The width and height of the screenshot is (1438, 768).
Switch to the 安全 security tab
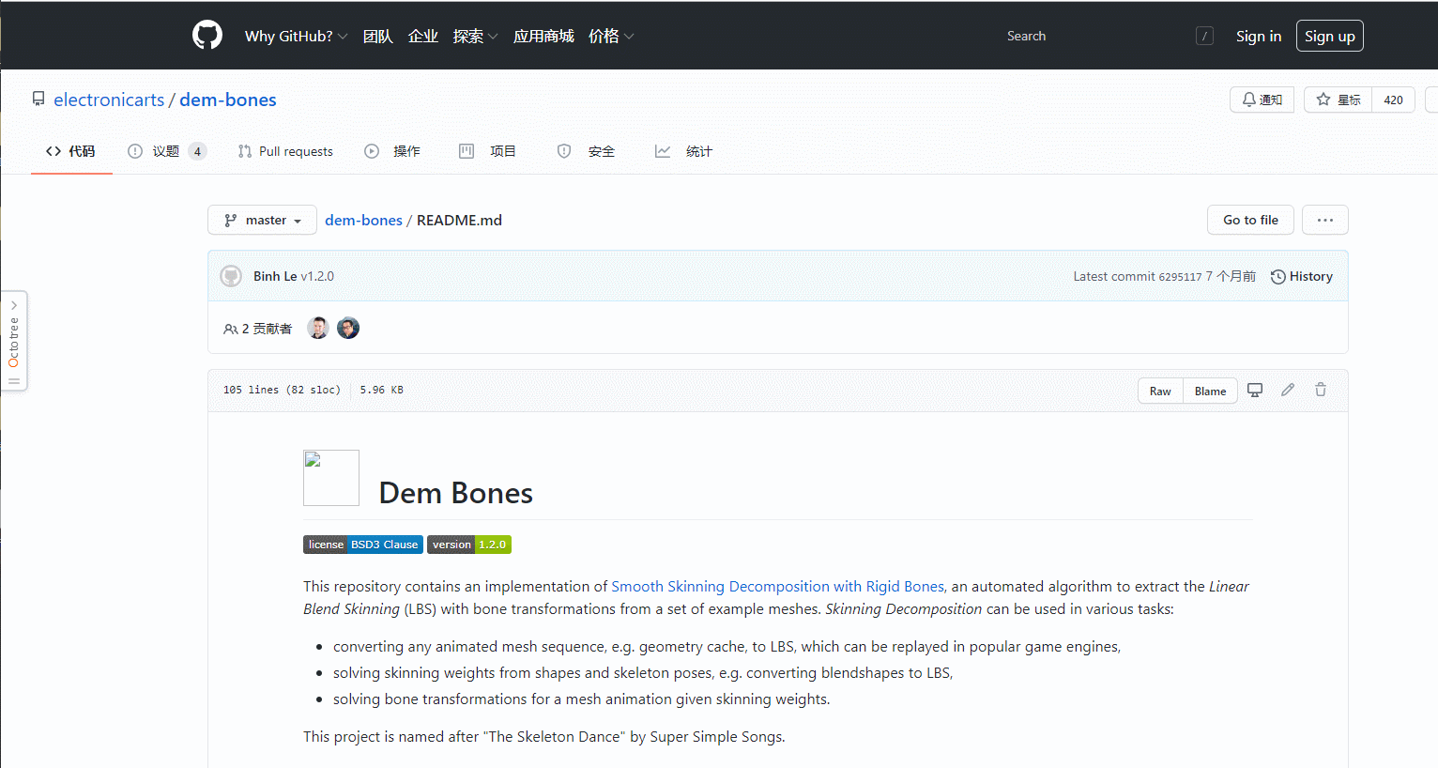586,151
